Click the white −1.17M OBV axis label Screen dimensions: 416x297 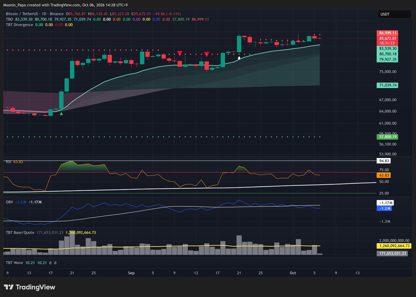384,203
